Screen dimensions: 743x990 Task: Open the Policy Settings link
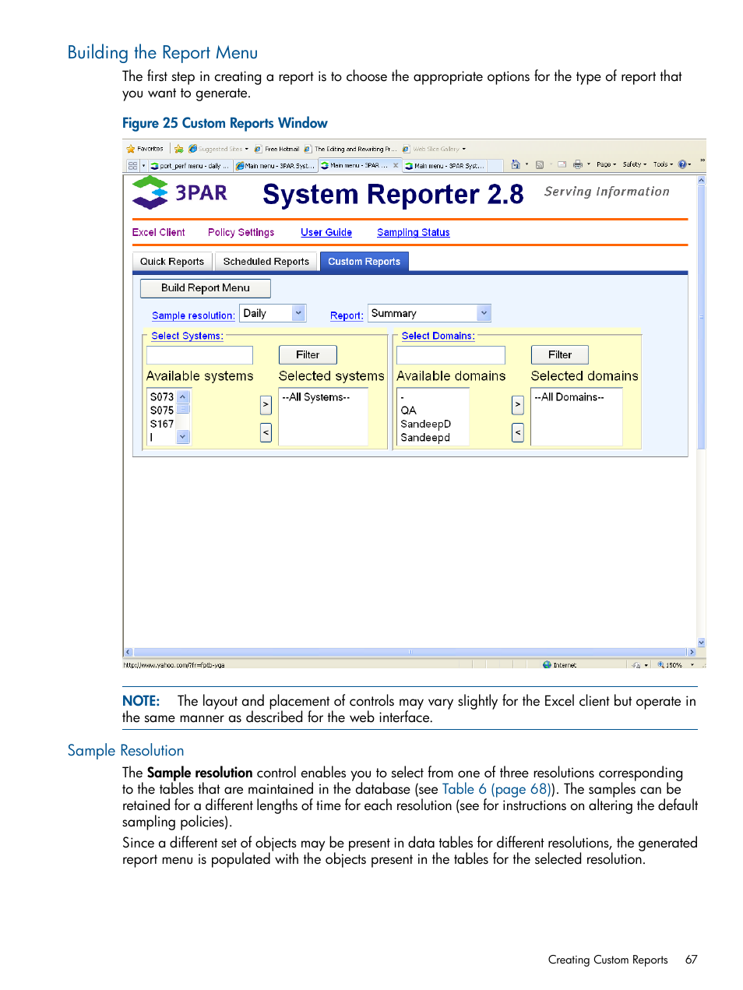[x=241, y=232]
